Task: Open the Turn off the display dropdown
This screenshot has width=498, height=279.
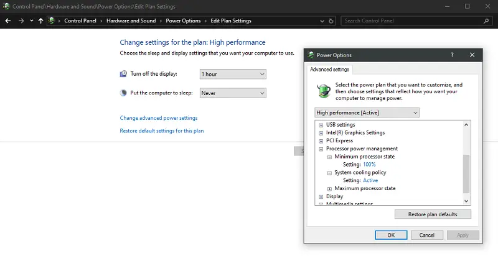Action: point(233,74)
